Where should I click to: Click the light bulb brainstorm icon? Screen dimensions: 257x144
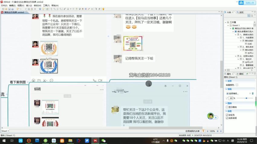[x=43, y=9]
